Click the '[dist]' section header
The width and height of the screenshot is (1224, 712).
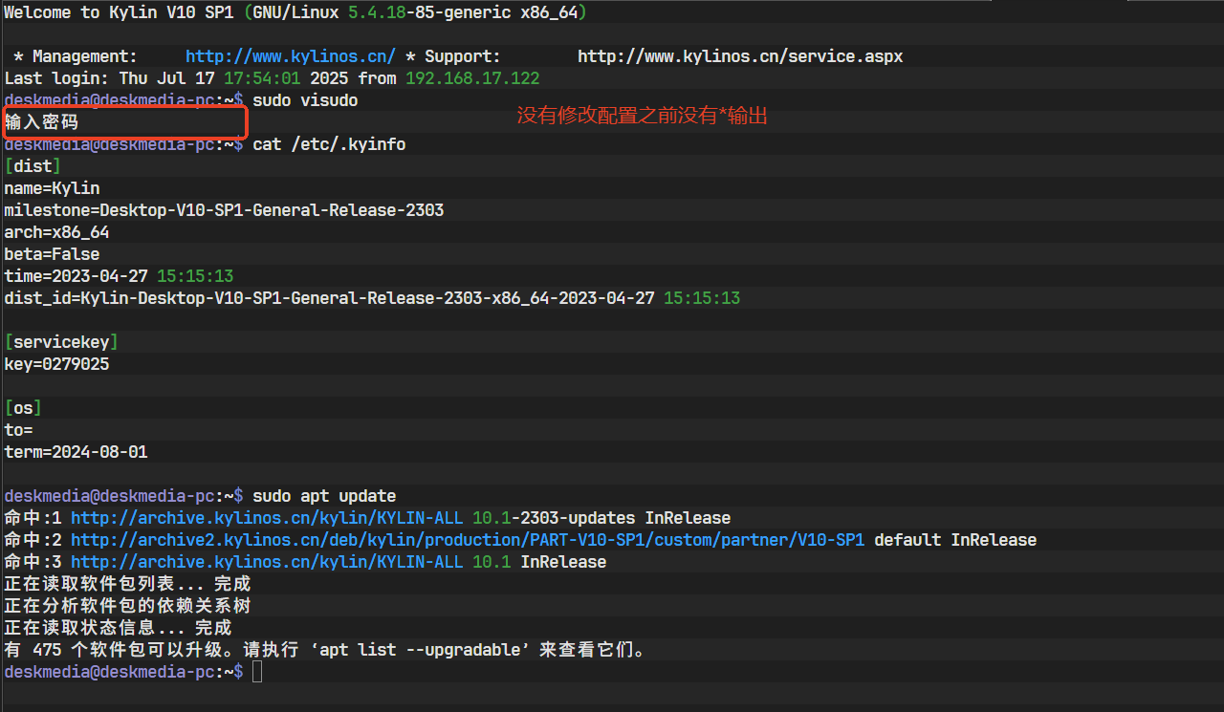point(33,166)
